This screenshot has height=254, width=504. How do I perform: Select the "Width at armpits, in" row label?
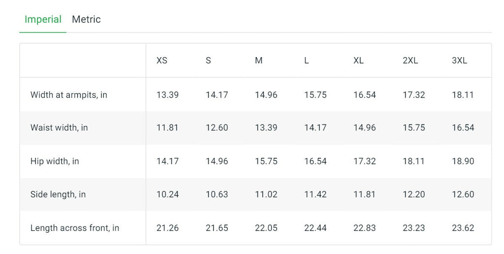click(x=68, y=95)
